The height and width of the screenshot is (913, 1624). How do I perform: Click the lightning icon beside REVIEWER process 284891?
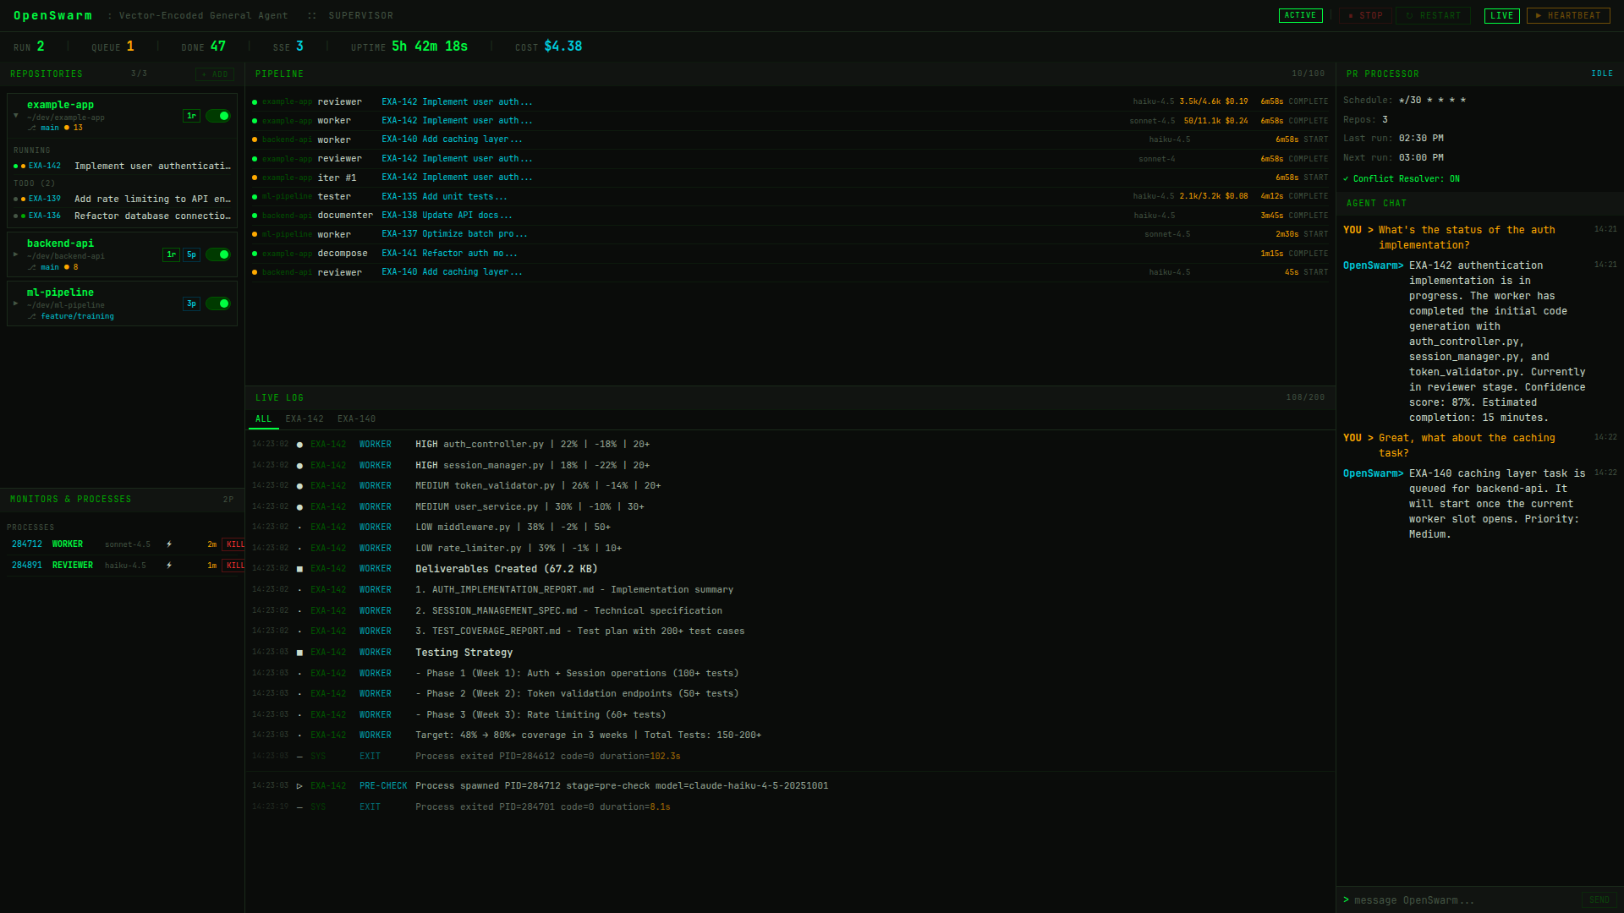(169, 566)
